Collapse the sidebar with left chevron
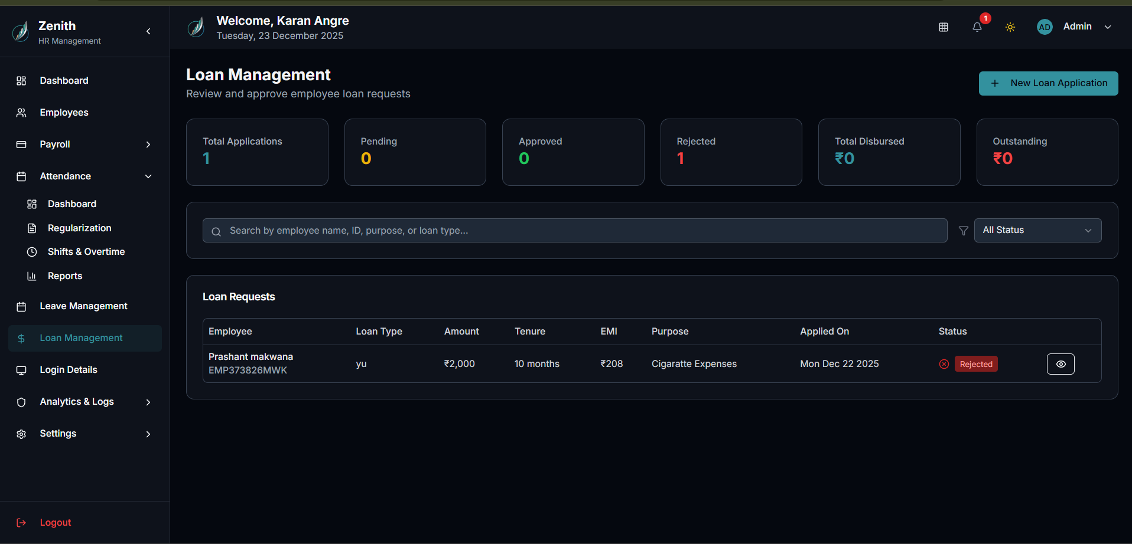The image size is (1132, 544). point(148,31)
